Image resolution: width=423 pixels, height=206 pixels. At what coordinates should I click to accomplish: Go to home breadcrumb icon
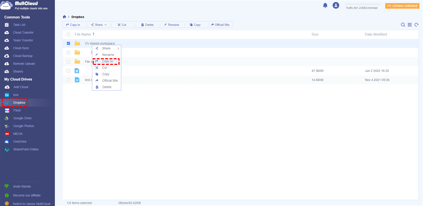tap(65, 17)
